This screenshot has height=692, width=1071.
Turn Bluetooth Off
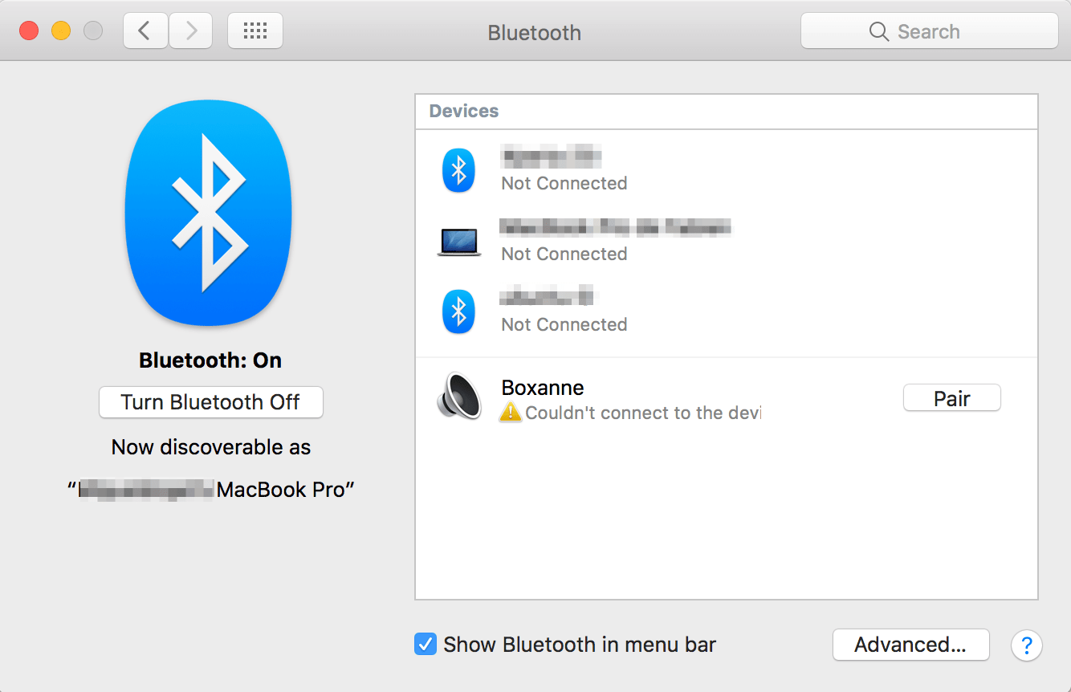[x=211, y=402]
